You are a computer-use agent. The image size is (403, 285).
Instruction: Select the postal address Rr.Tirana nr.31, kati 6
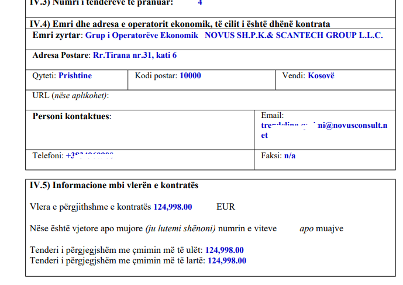click(x=135, y=55)
